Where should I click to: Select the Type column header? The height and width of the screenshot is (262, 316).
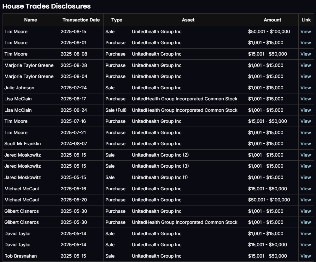(x=117, y=20)
